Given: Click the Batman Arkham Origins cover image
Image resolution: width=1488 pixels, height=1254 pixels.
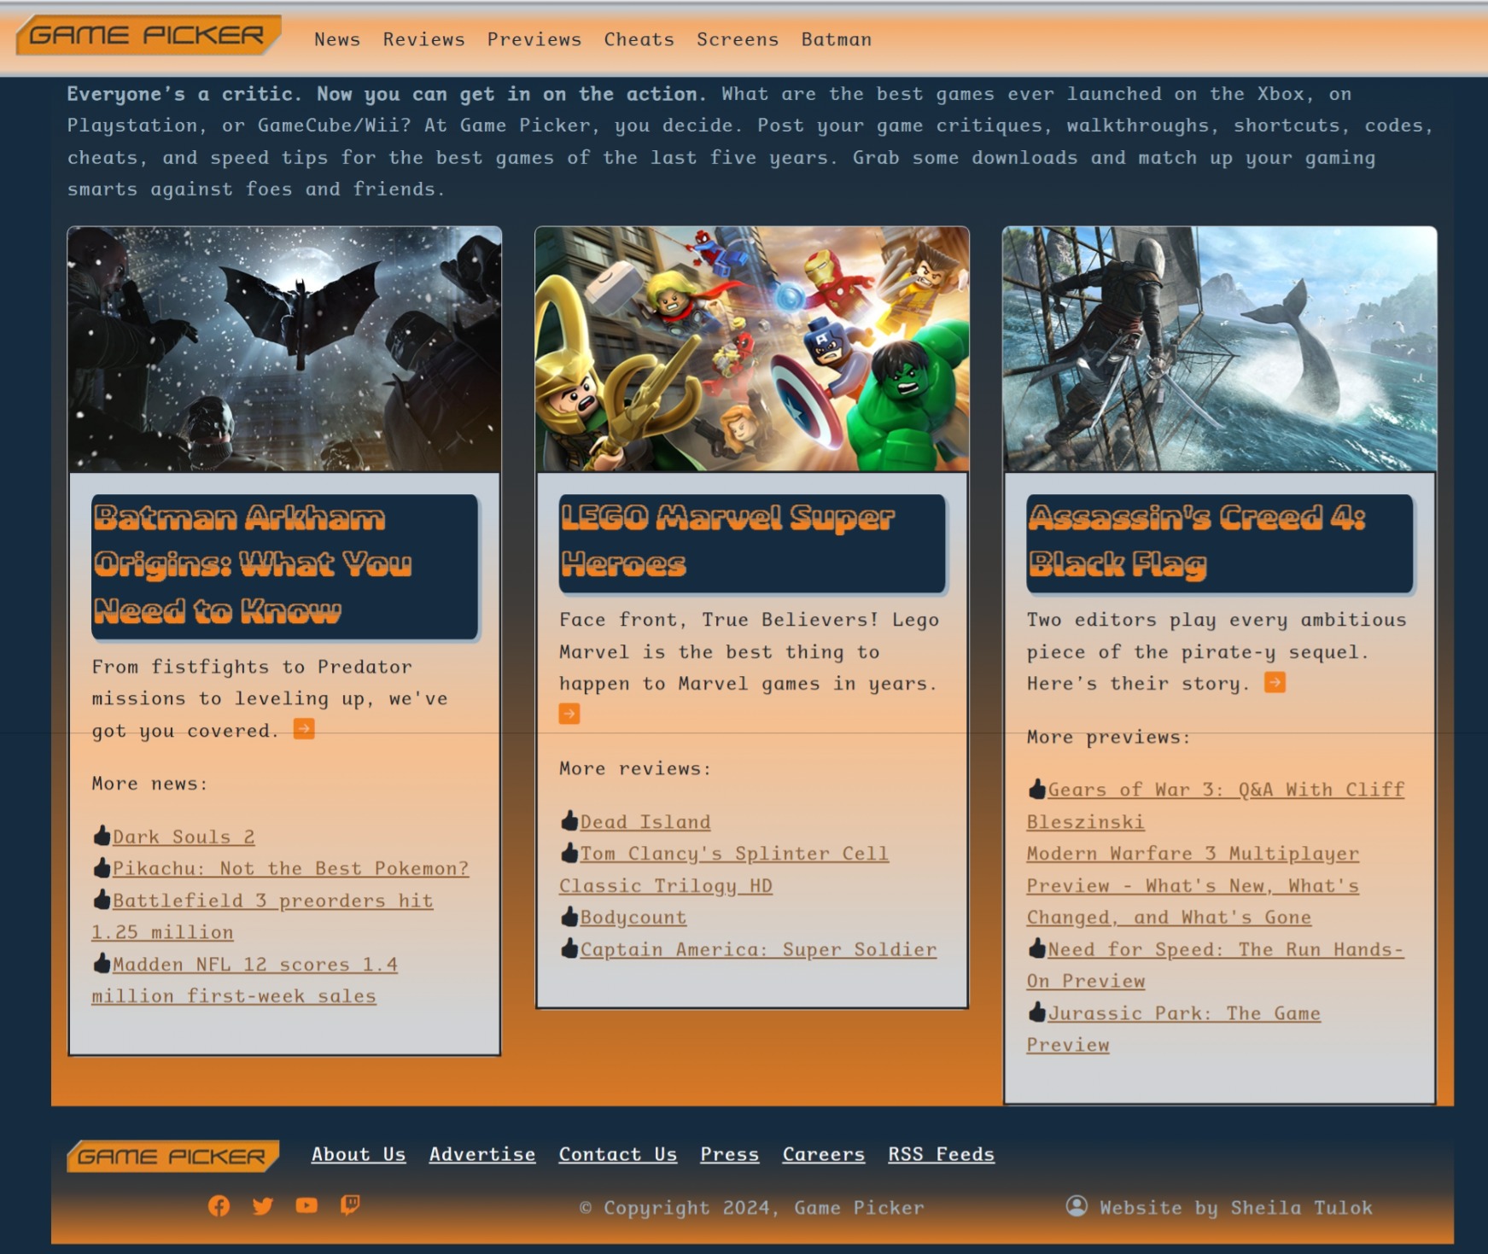Looking at the screenshot, I should 284,348.
